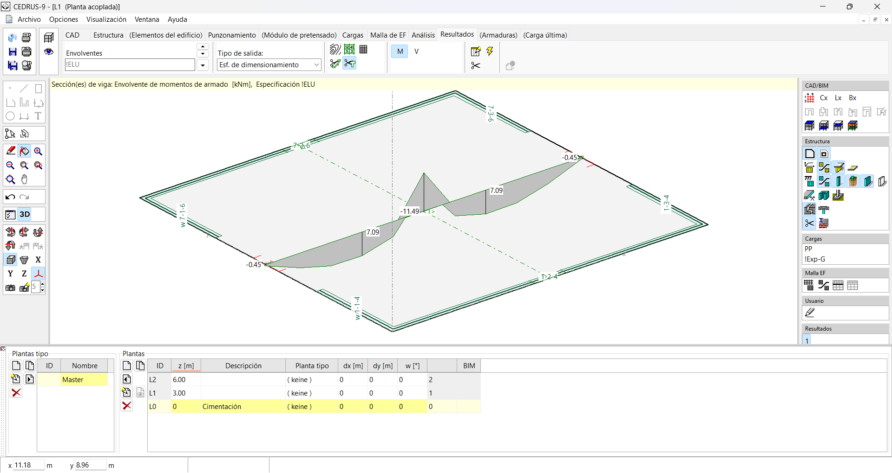Click the brick wall icon in Estructura
This screenshot has width=892, height=473.
click(x=824, y=223)
